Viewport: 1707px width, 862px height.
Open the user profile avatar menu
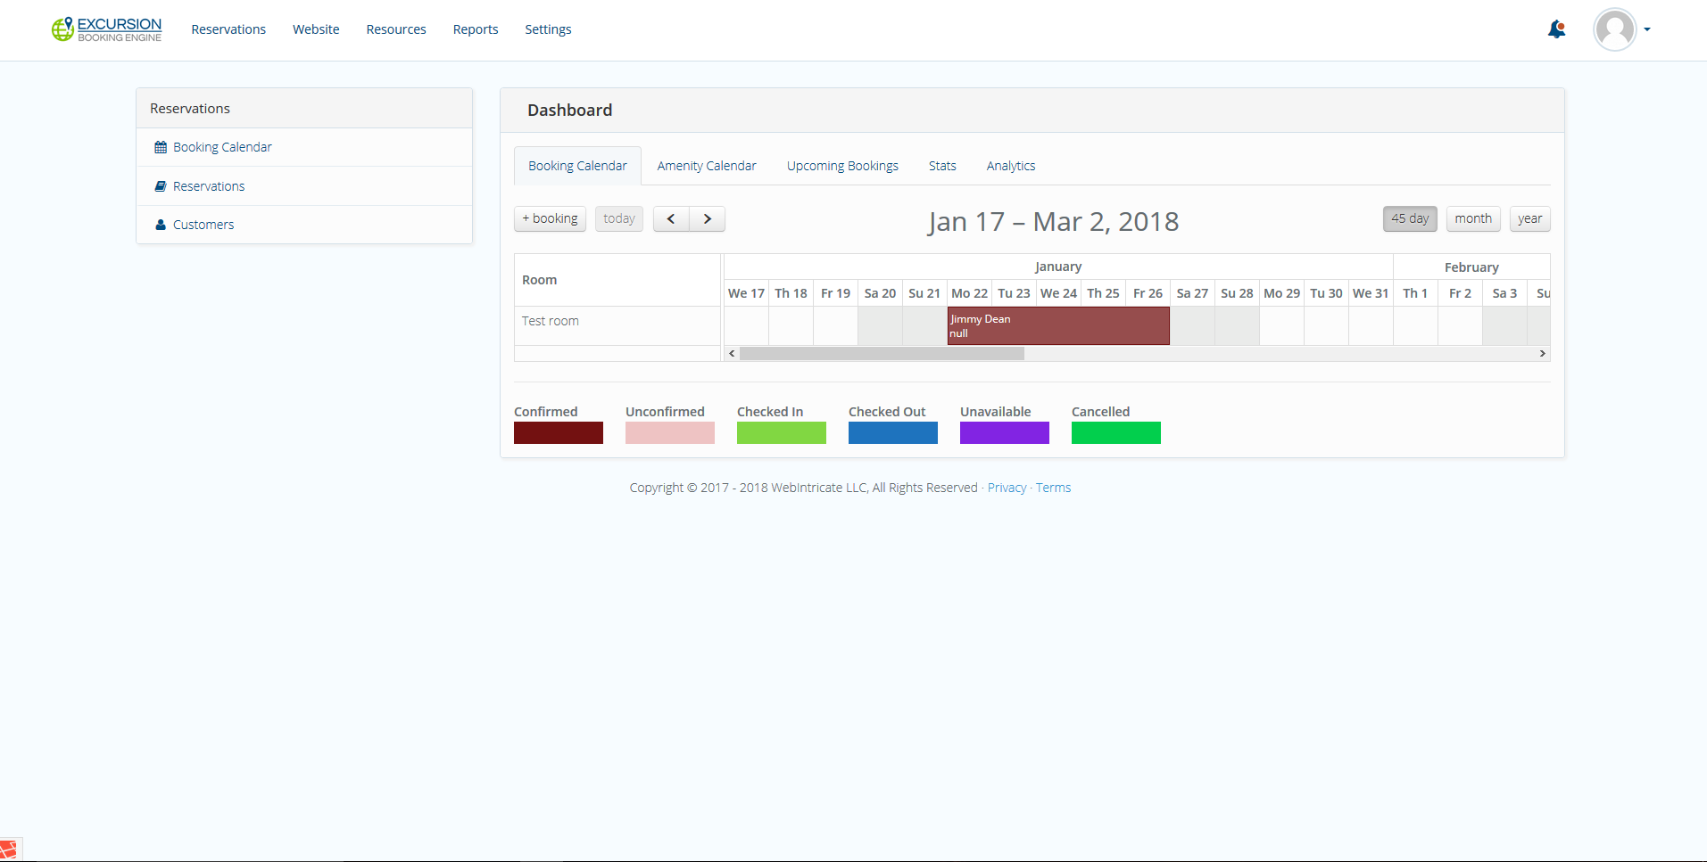[1615, 29]
